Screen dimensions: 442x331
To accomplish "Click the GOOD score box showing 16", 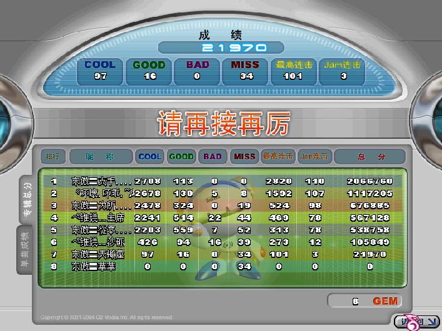I will tap(149, 70).
